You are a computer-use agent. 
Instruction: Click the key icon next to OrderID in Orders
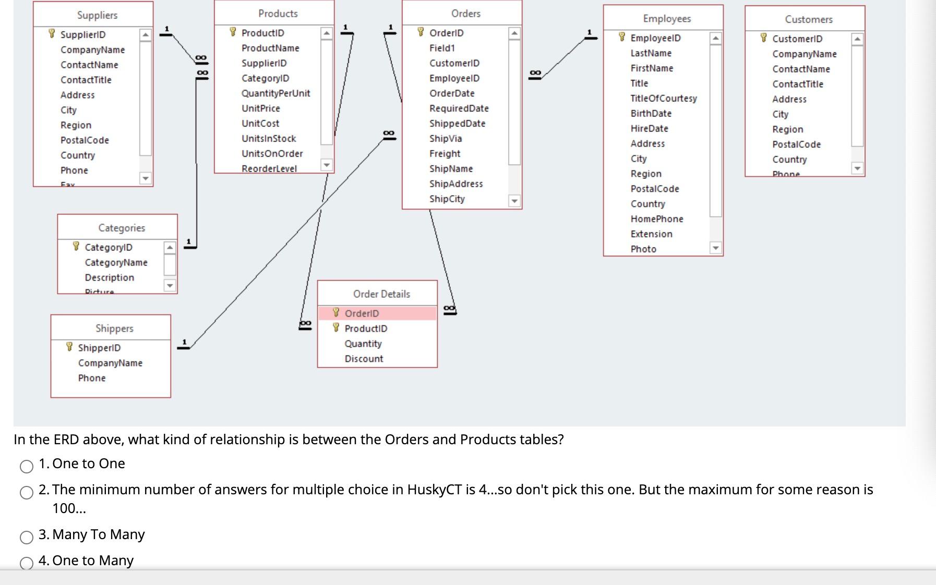[421, 33]
